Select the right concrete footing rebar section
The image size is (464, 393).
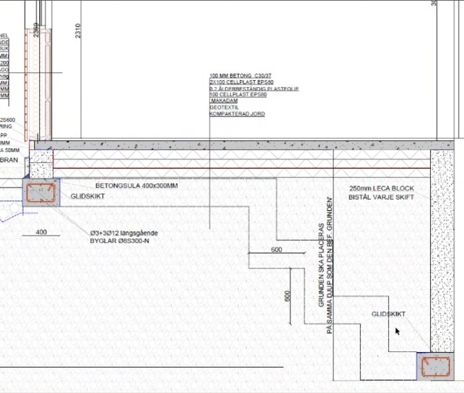[435, 367]
